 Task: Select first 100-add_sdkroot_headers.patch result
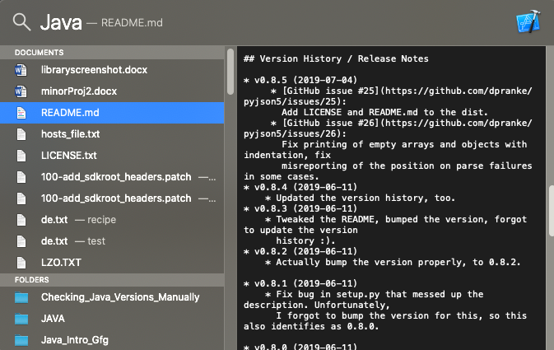pyautogui.click(x=112, y=177)
